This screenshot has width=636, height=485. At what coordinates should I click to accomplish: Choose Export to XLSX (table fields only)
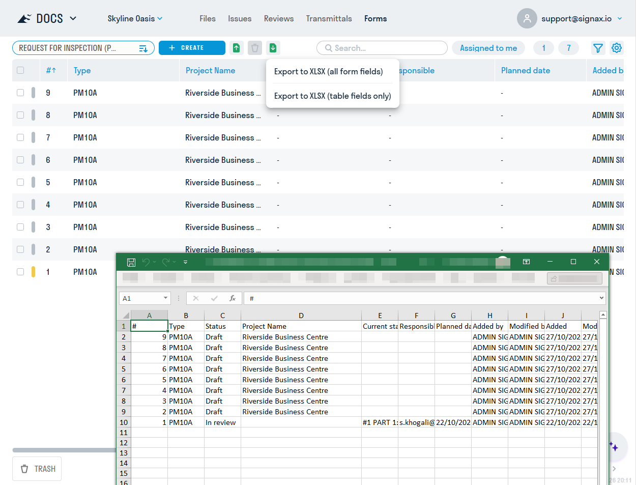coord(333,96)
